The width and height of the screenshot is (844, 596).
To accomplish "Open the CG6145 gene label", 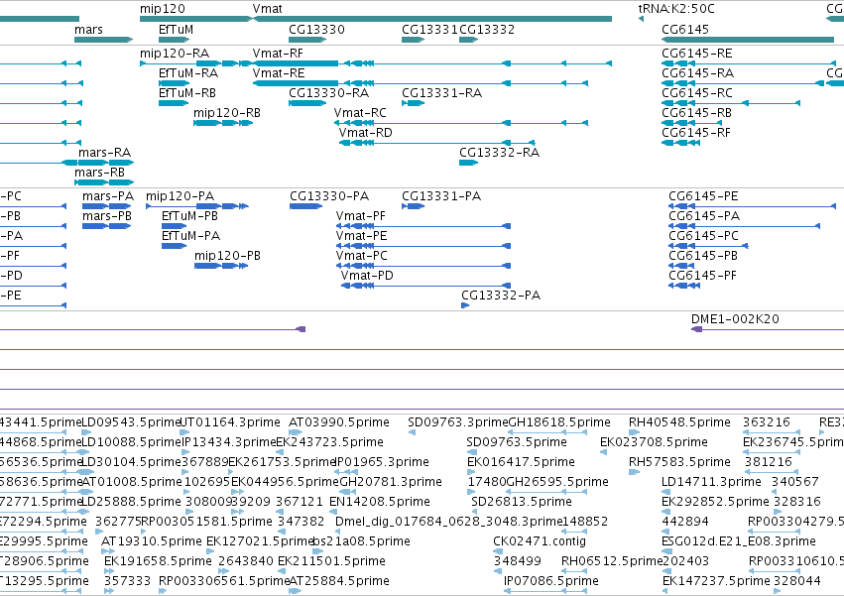I will point(685,30).
